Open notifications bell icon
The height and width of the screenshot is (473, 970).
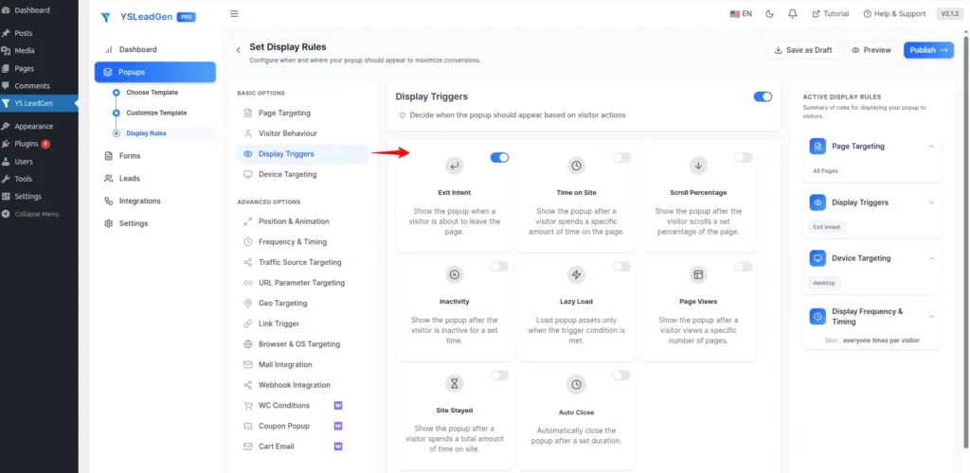point(793,13)
